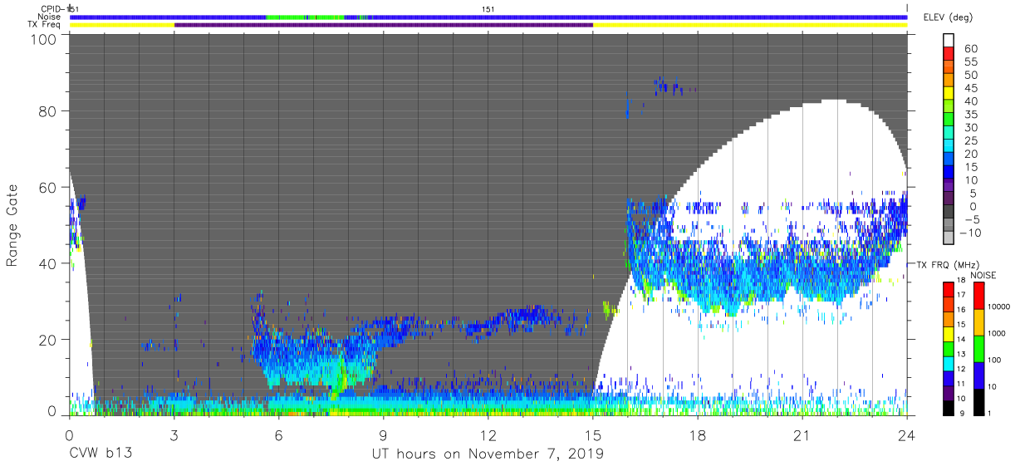Image resolution: width=1020 pixels, height=471 pixels.
Task: Click the '40' tick on the Range Gate axis
Action: tap(47, 264)
